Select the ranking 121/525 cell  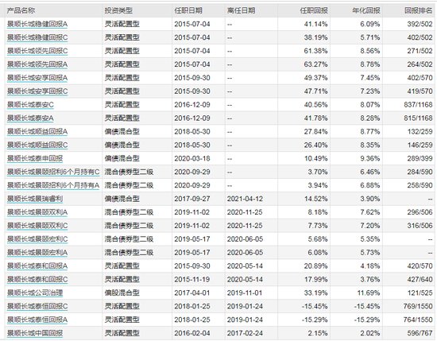click(x=420, y=293)
